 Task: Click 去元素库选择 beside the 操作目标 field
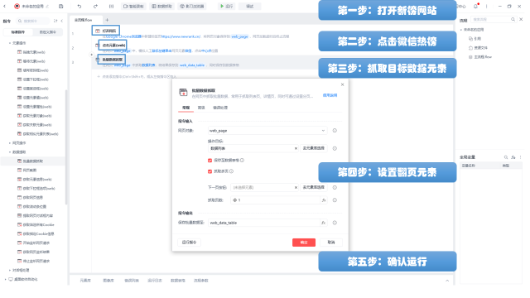[313, 148]
